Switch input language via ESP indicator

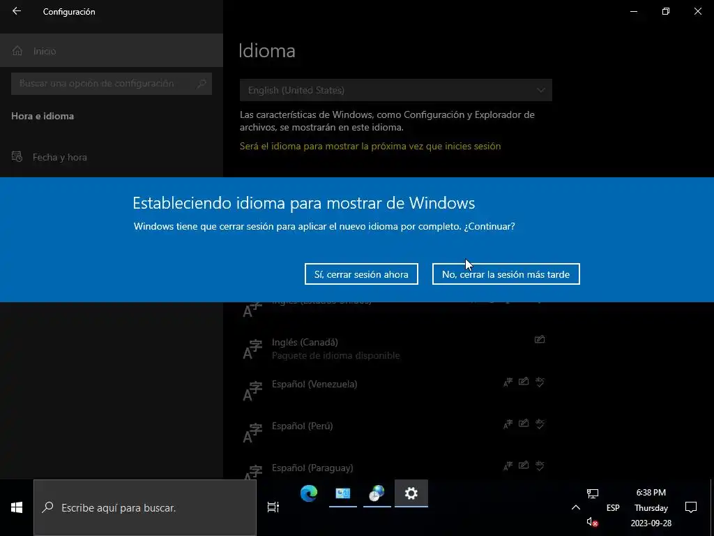613,508
